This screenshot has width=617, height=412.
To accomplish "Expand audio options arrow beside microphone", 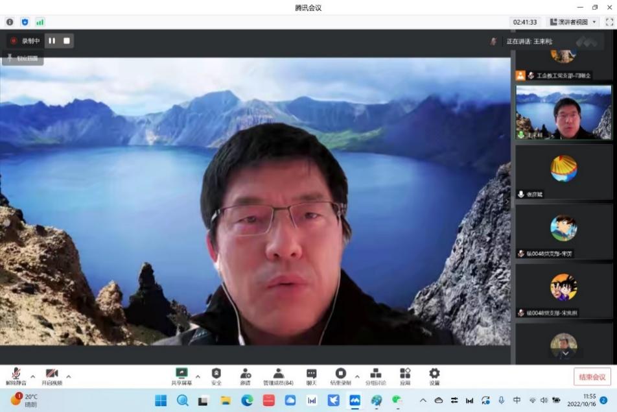I will coord(33,376).
